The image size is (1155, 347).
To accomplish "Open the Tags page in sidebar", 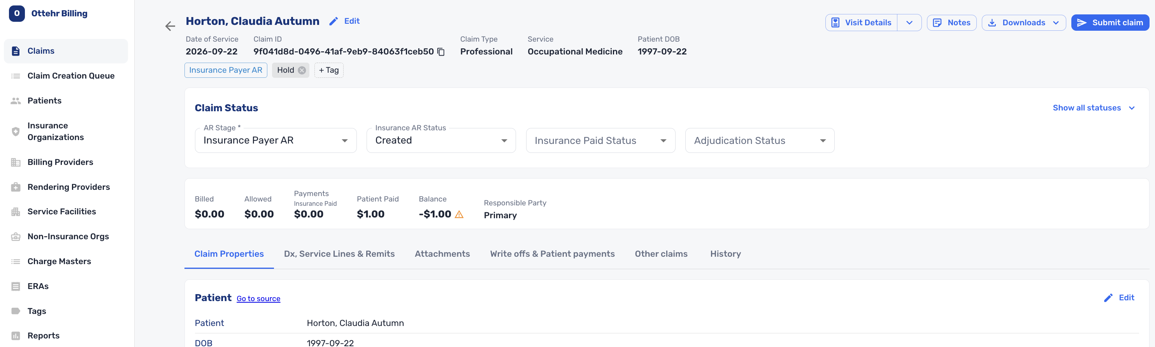I will point(66,311).
